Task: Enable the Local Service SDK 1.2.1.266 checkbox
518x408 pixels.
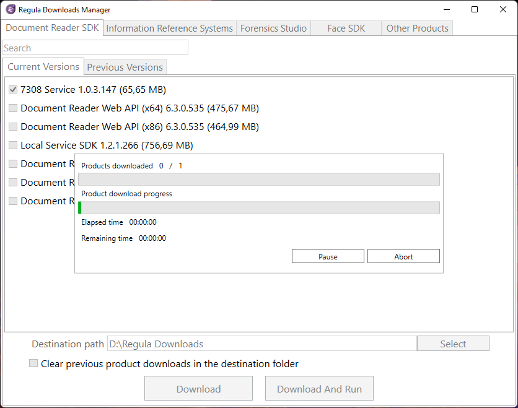Action: [x=13, y=145]
